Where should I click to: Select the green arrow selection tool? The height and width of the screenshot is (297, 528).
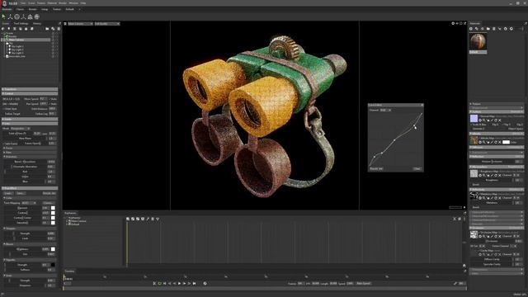(x=3, y=16)
